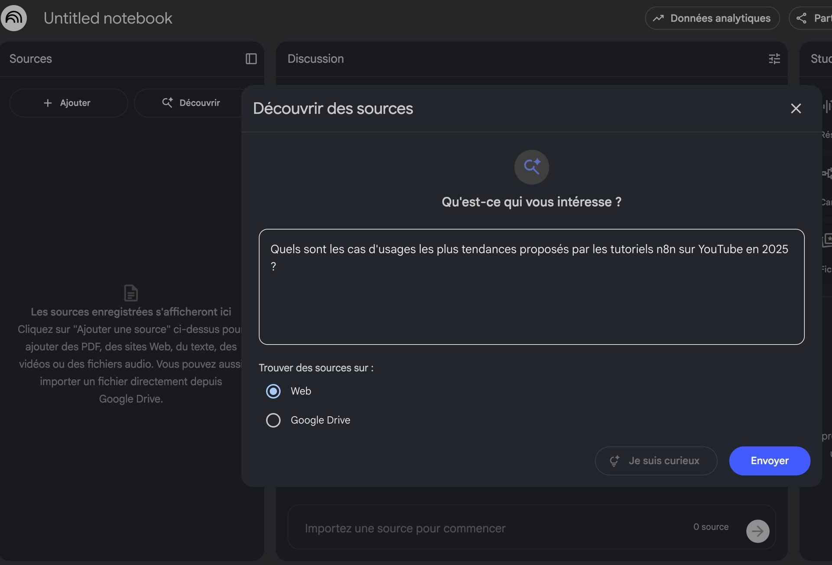The image size is (832, 565).
Task: Click the NotebookLM logo icon
Action: coord(14,18)
